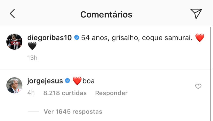This screenshot has height=121, width=213.
Task: Like the jorgejesus comment with the heart
Action: pos(198,87)
